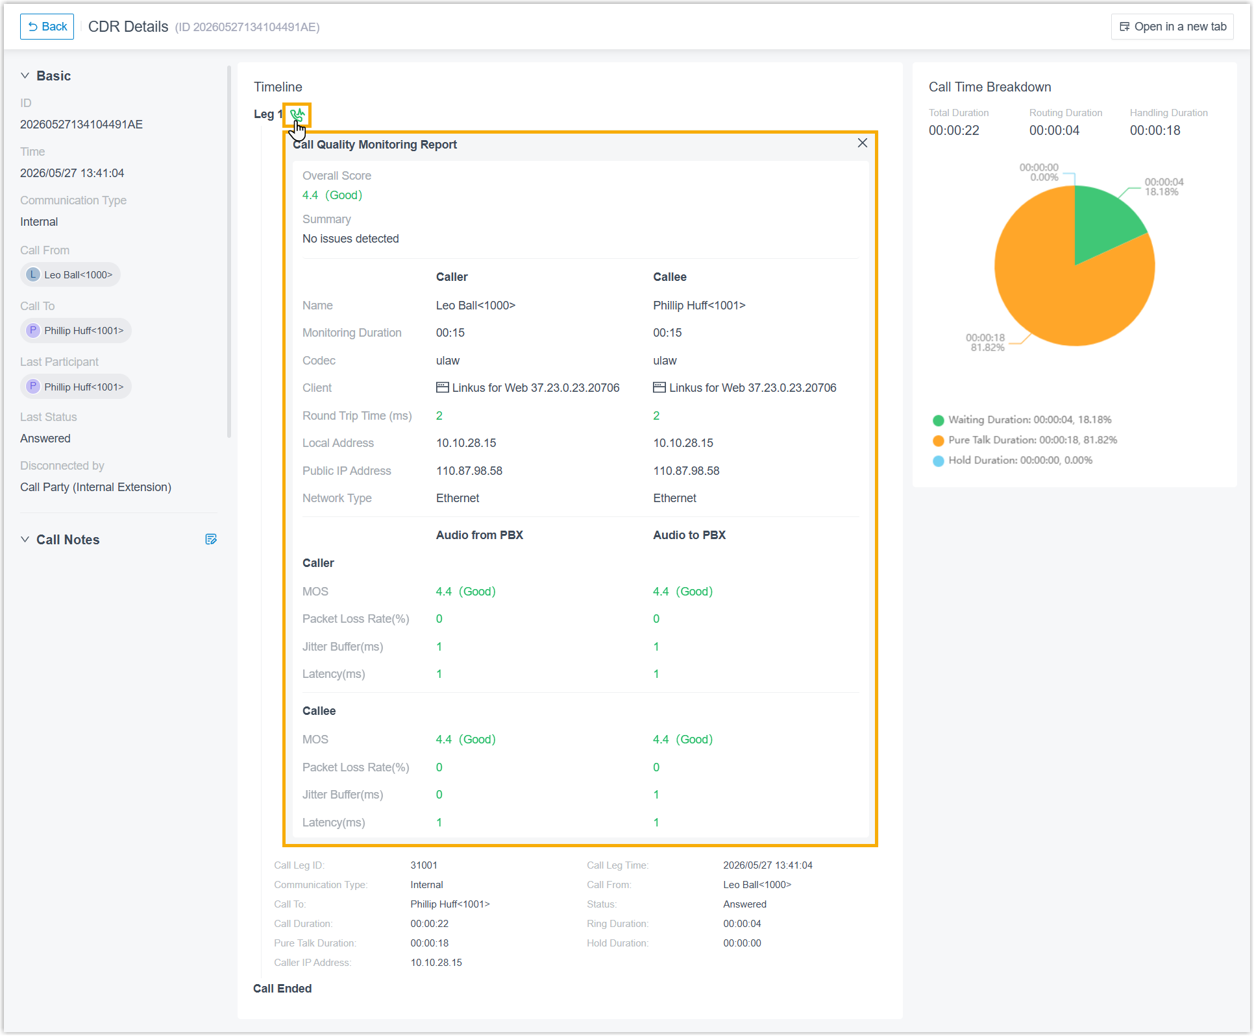Image resolution: width=1254 pixels, height=1036 pixels.
Task: Click the Last Status Answered value
Action: coord(45,438)
